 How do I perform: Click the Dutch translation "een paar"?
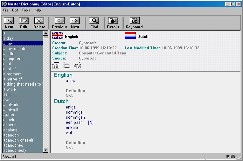[x=74, y=122]
